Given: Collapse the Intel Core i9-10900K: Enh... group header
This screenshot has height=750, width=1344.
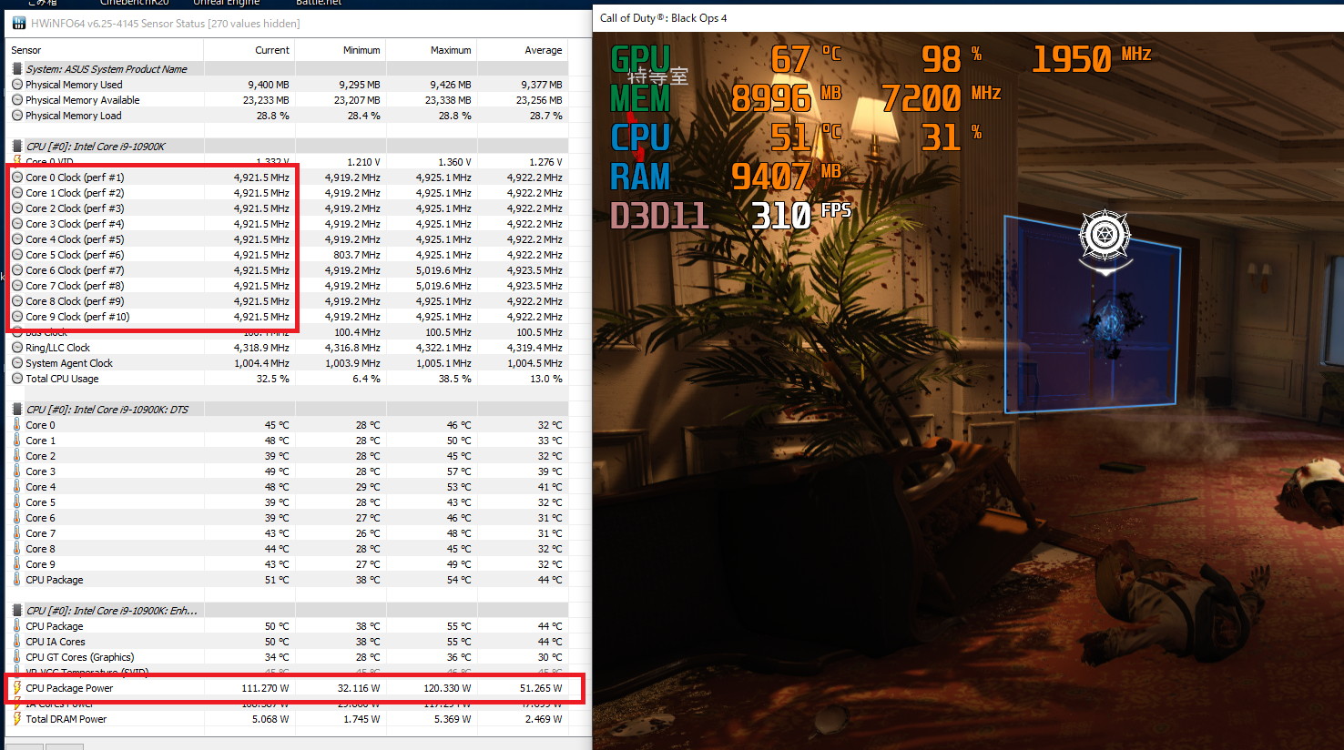Looking at the screenshot, I should point(17,611).
